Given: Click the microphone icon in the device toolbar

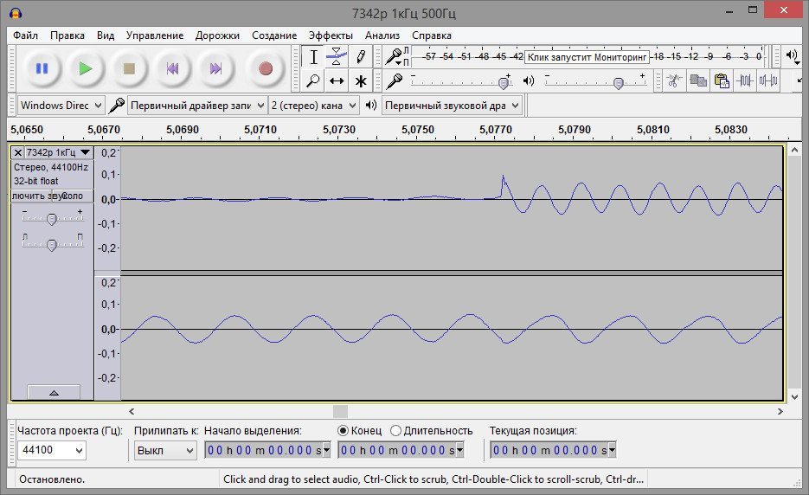Looking at the screenshot, I should tap(116, 106).
